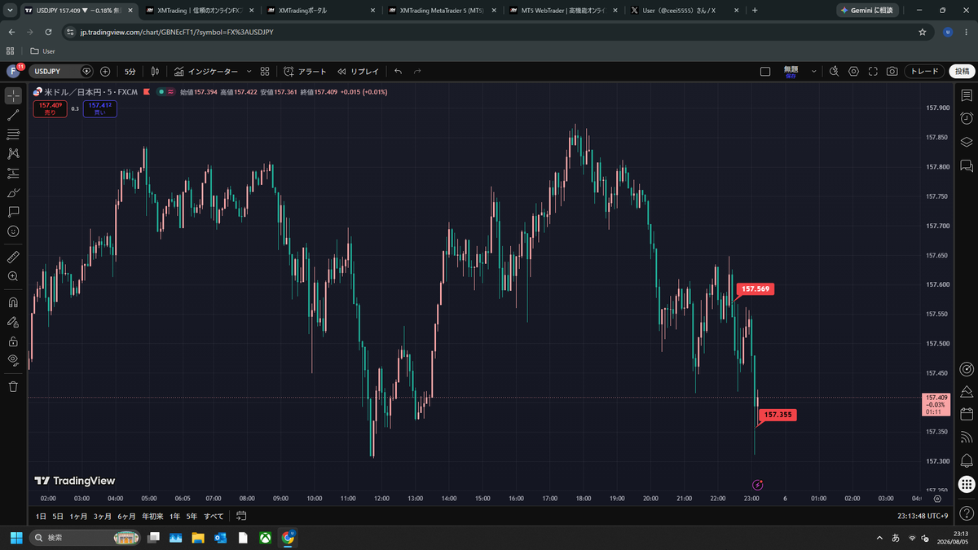Open the chart patterns tool
Image resolution: width=978 pixels, height=550 pixels.
(x=13, y=153)
